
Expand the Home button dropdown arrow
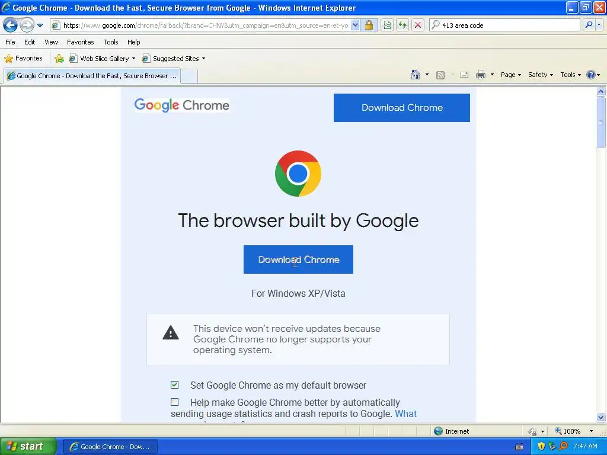(x=427, y=75)
